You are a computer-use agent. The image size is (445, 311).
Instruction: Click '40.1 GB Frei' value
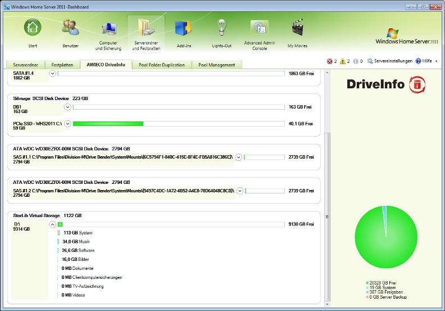coord(301,124)
